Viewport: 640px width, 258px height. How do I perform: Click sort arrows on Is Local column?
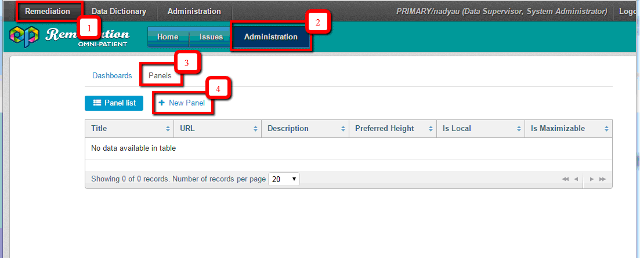click(518, 129)
